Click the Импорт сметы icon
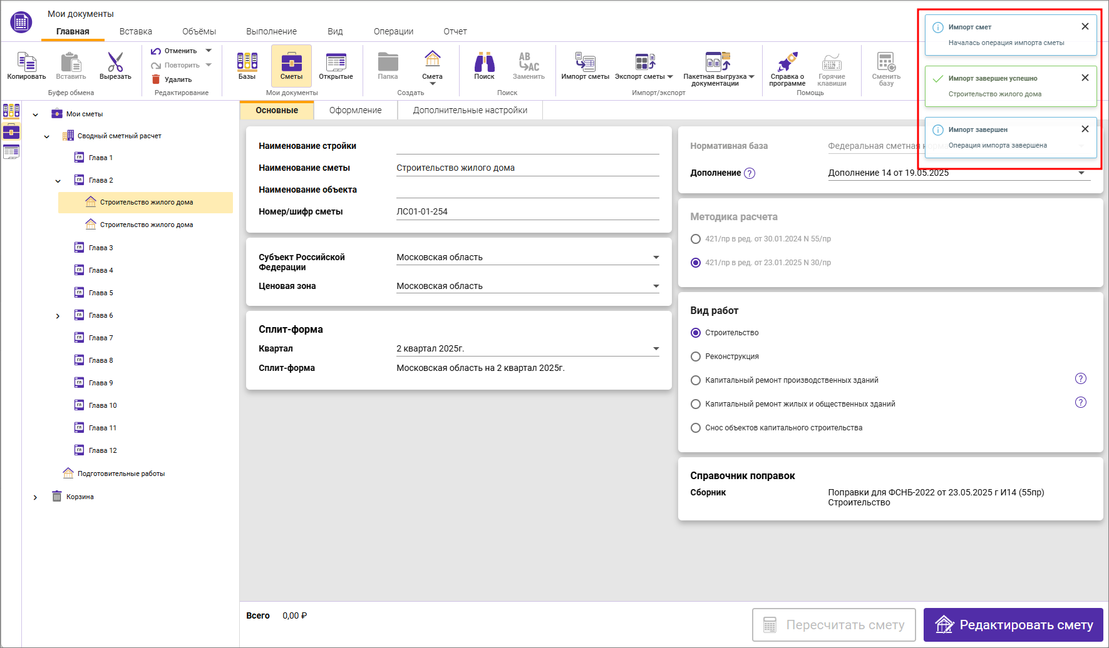1109x648 pixels. point(585,63)
